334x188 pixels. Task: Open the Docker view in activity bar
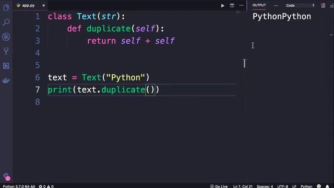[6, 80]
